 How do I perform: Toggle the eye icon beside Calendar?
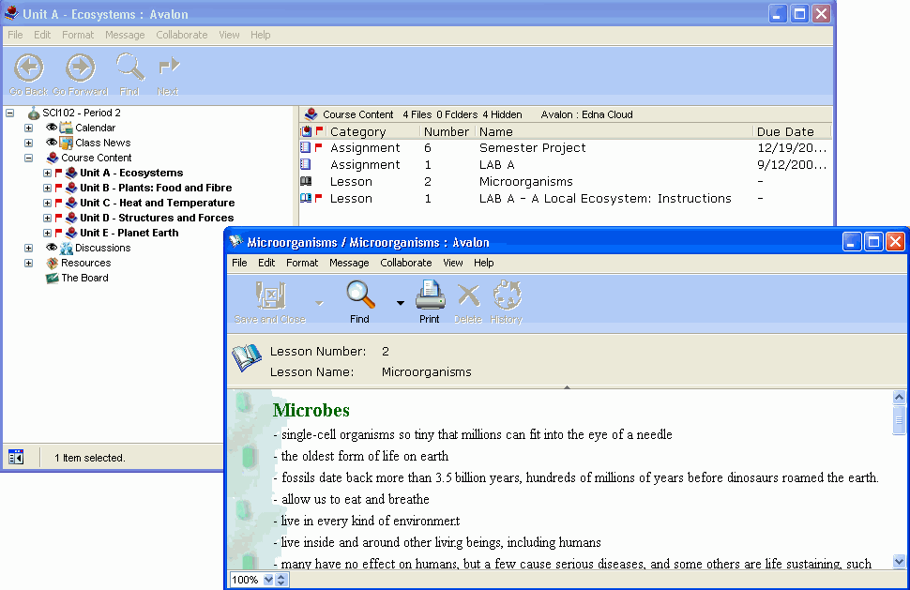[x=52, y=128]
